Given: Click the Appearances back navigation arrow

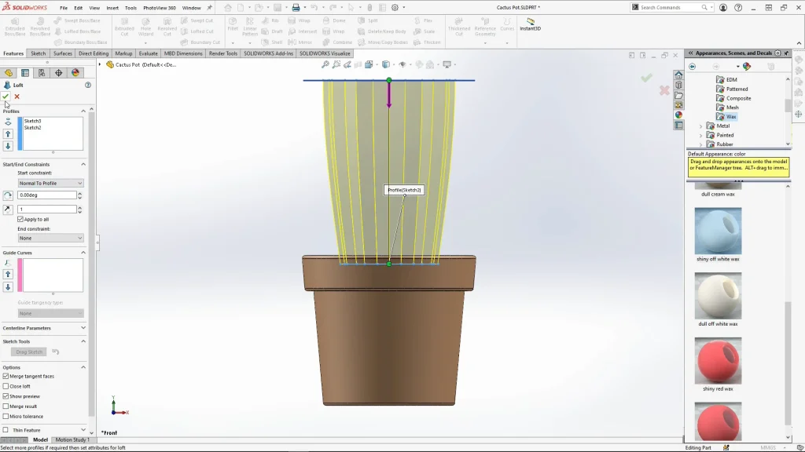Looking at the screenshot, I should pyautogui.click(x=693, y=67).
